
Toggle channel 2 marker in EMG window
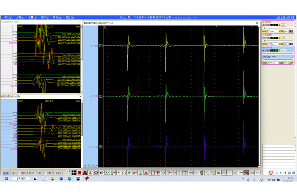(x=101, y=96)
